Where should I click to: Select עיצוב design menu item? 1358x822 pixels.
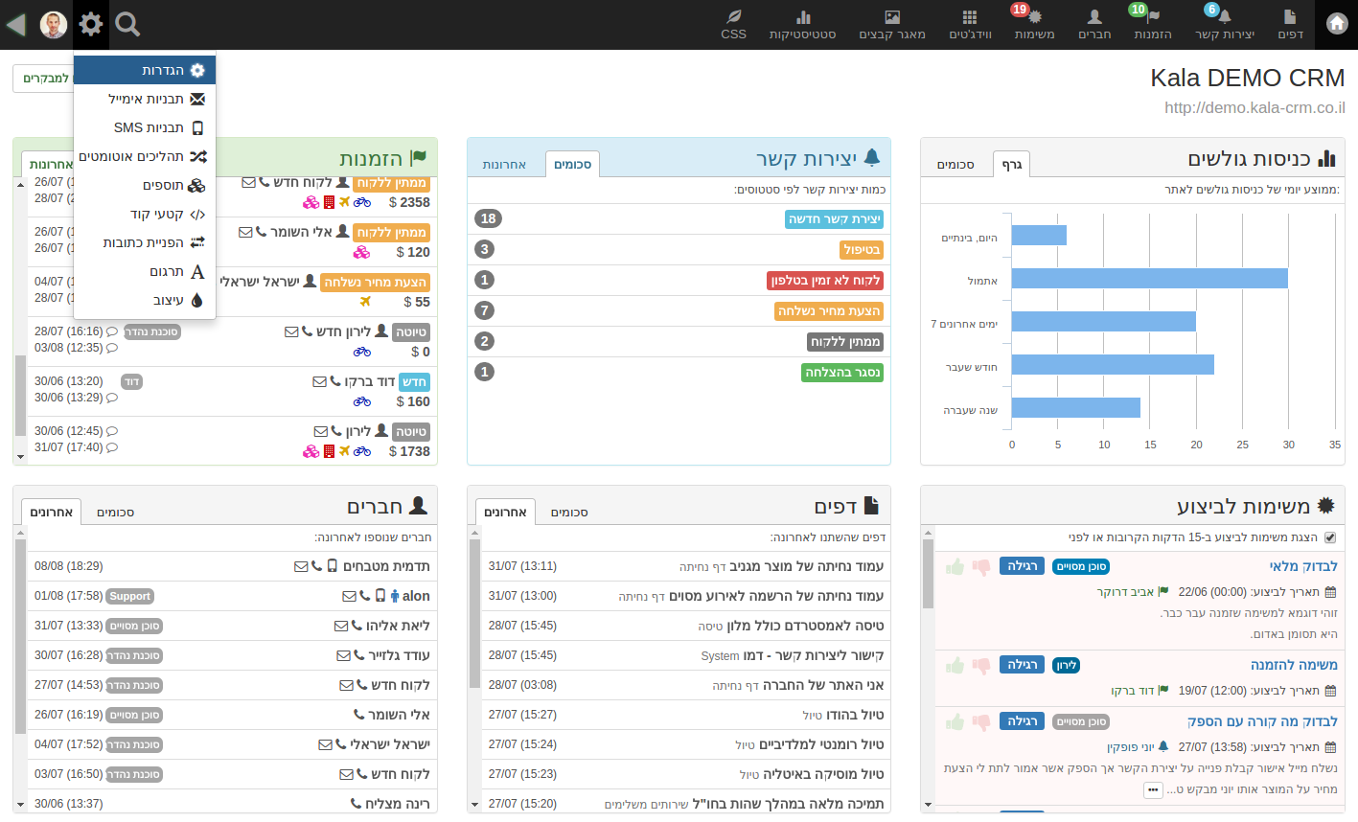tap(145, 300)
